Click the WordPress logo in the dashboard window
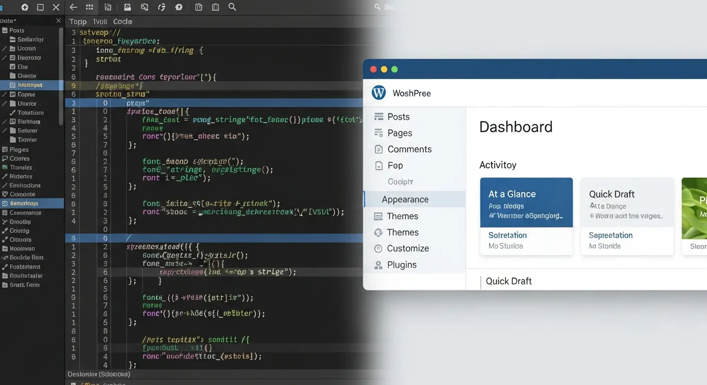The image size is (707, 385). (379, 93)
